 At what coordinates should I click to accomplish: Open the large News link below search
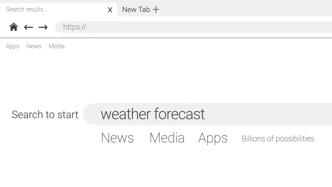click(x=117, y=138)
